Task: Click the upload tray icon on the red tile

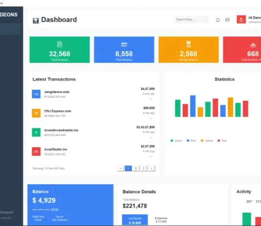Action: click(253, 45)
